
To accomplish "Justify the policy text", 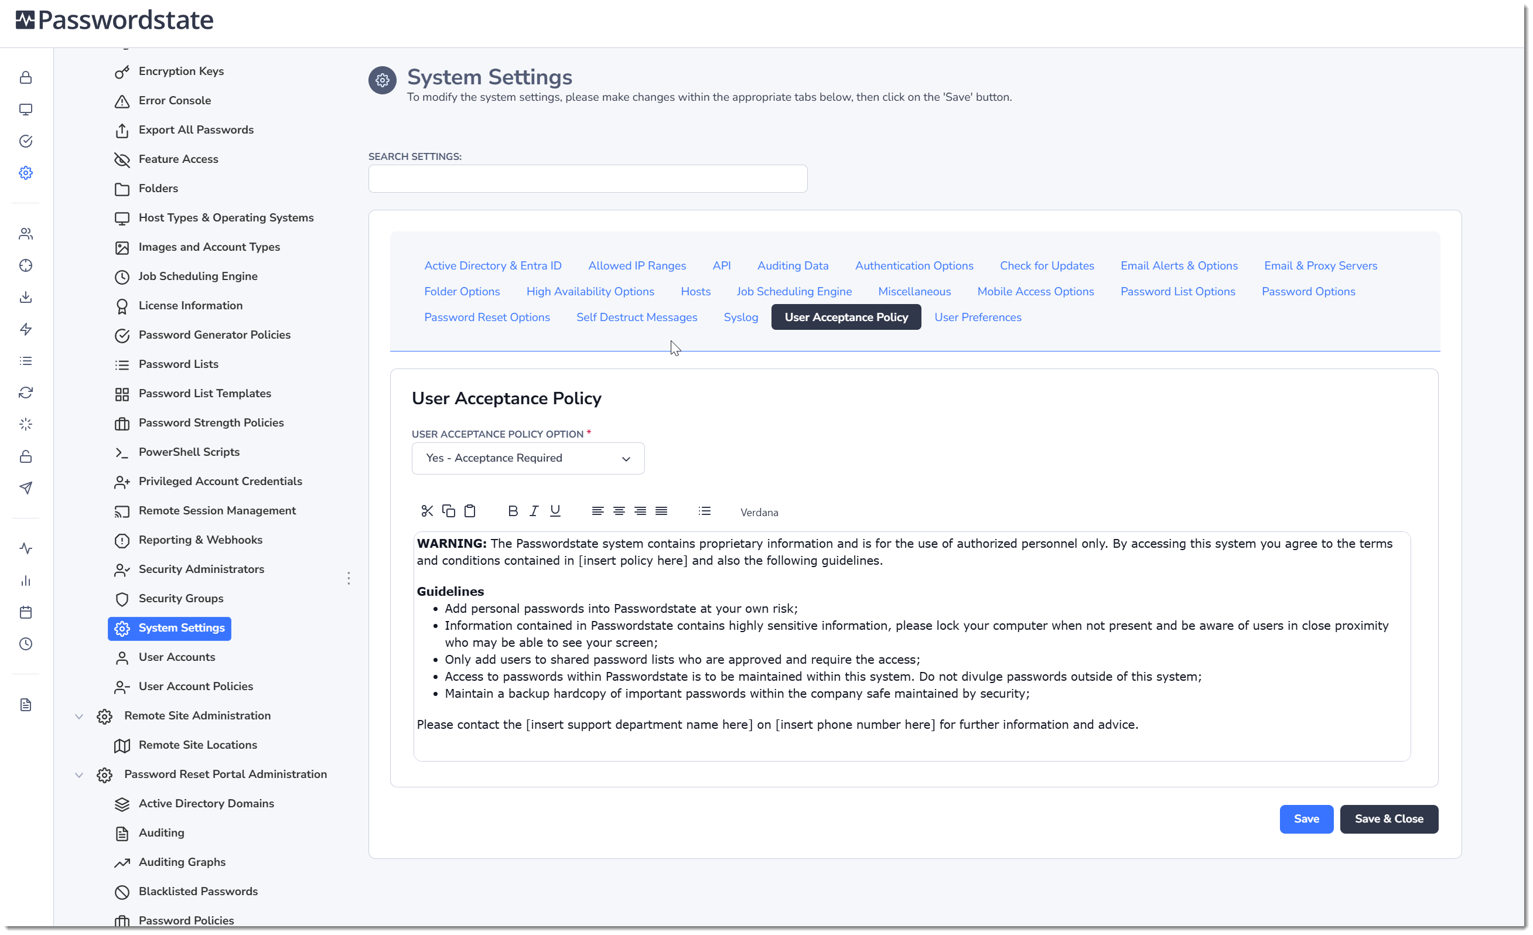I will pyautogui.click(x=661, y=511).
